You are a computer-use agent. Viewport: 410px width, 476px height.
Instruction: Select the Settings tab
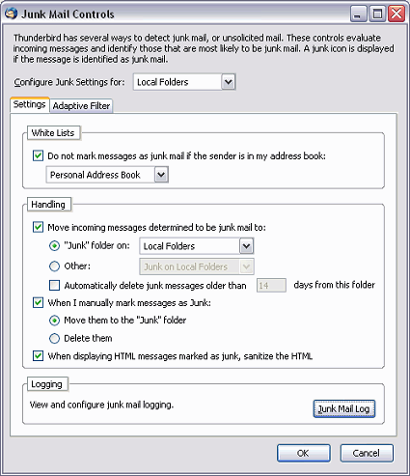(x=30, y=104)
